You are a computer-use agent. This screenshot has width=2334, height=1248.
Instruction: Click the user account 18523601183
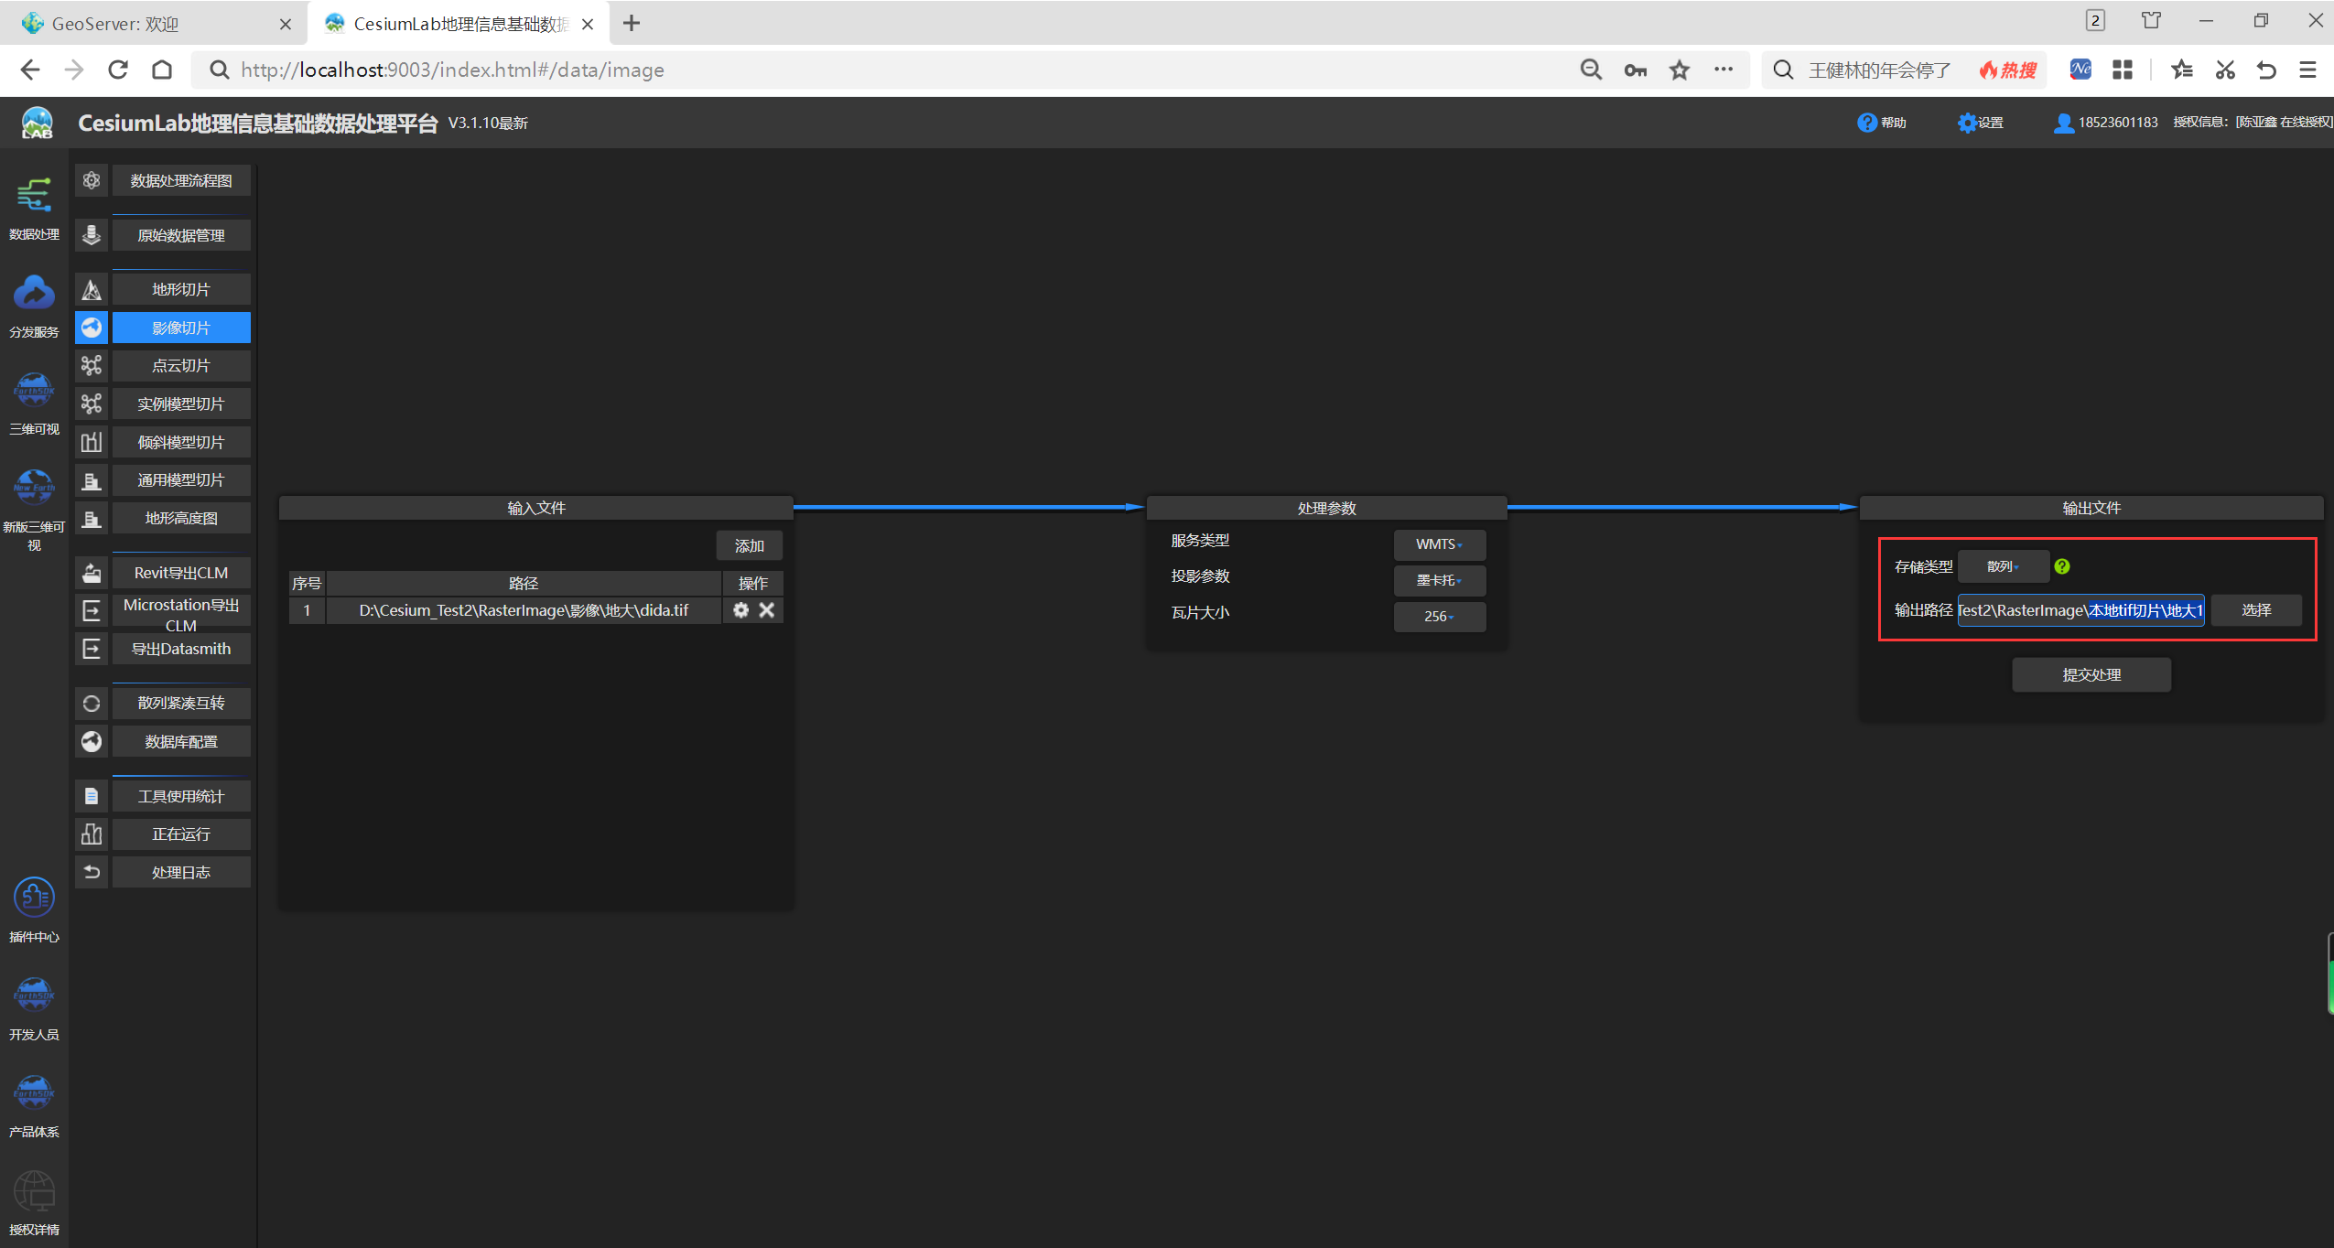coord(2105,123)
